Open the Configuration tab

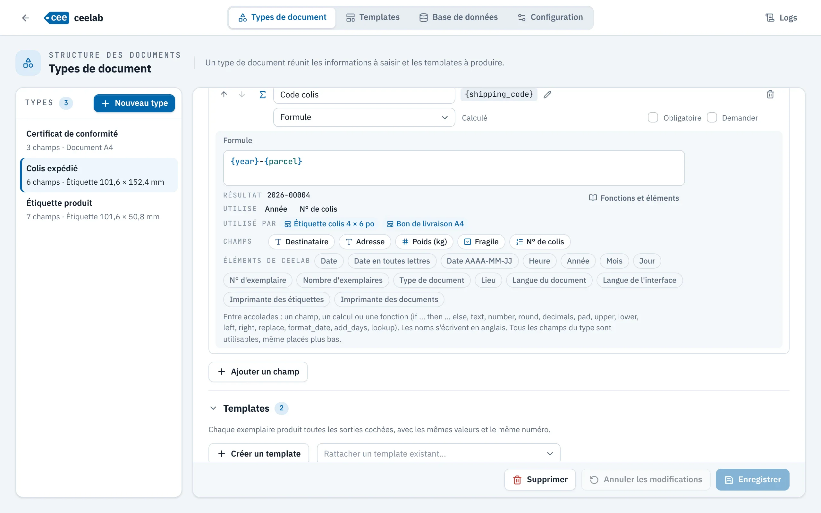550,18
